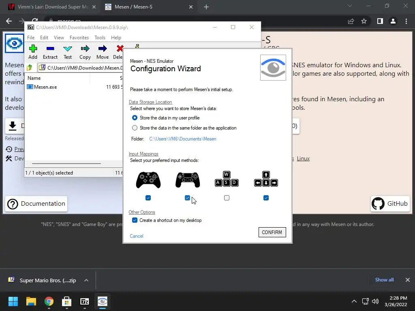Screen dimensions: 415x311
Task: Open Chrome profile icon
Action: (x=393, y=21)
